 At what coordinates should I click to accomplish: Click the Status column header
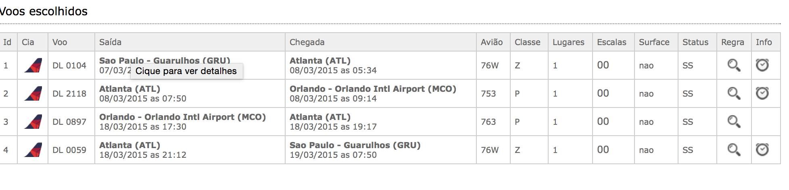pyautogui.click(x=695, y=42)
